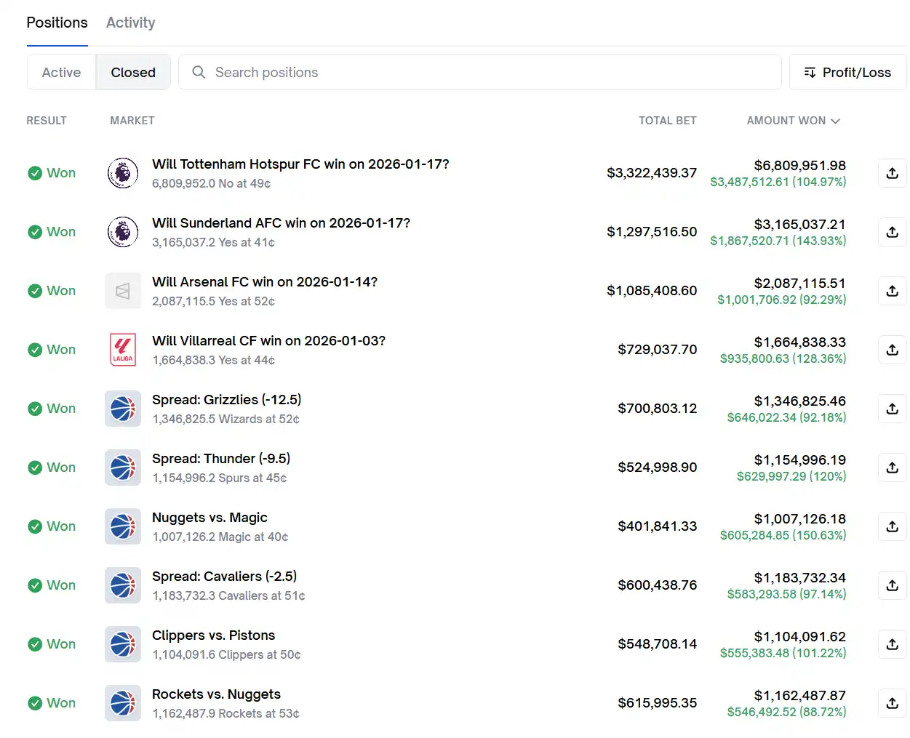Image resolution: width=910 pixels, height=738 pixels.
Task: Open 'Clippers vs. Pistons' market
Action: point(213,635)
